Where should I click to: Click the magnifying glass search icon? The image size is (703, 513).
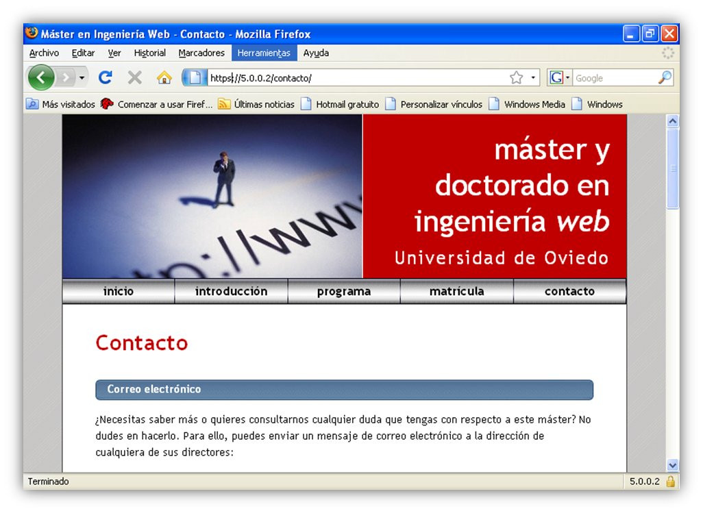click(x=665, y=77)
